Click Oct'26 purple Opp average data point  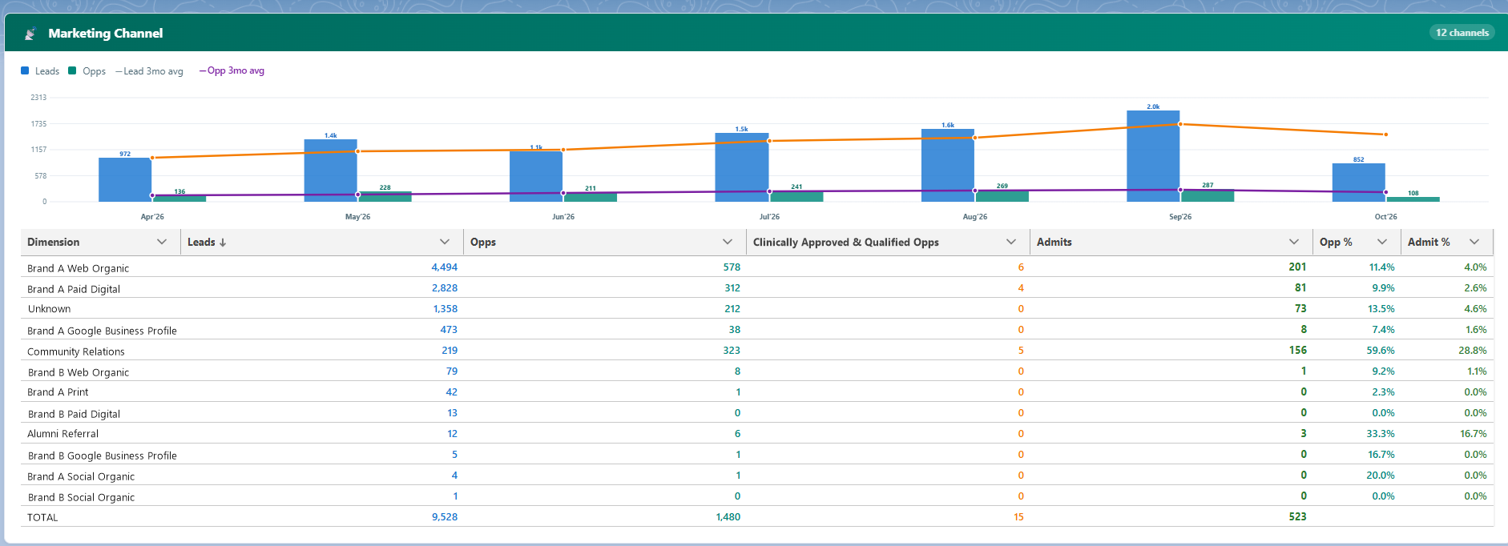pyautogui.click(x=1386, y=192)
